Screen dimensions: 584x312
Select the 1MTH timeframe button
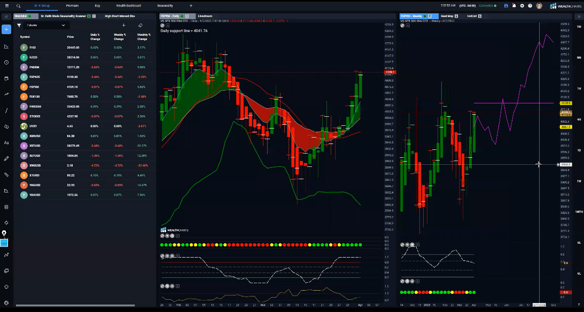(579, 212)
